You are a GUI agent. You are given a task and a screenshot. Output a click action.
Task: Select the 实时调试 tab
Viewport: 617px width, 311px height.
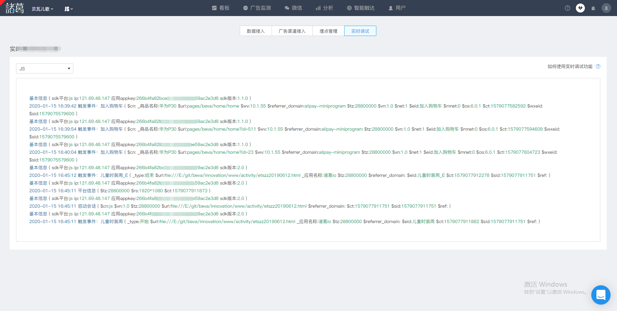click(x=360, y=31)
